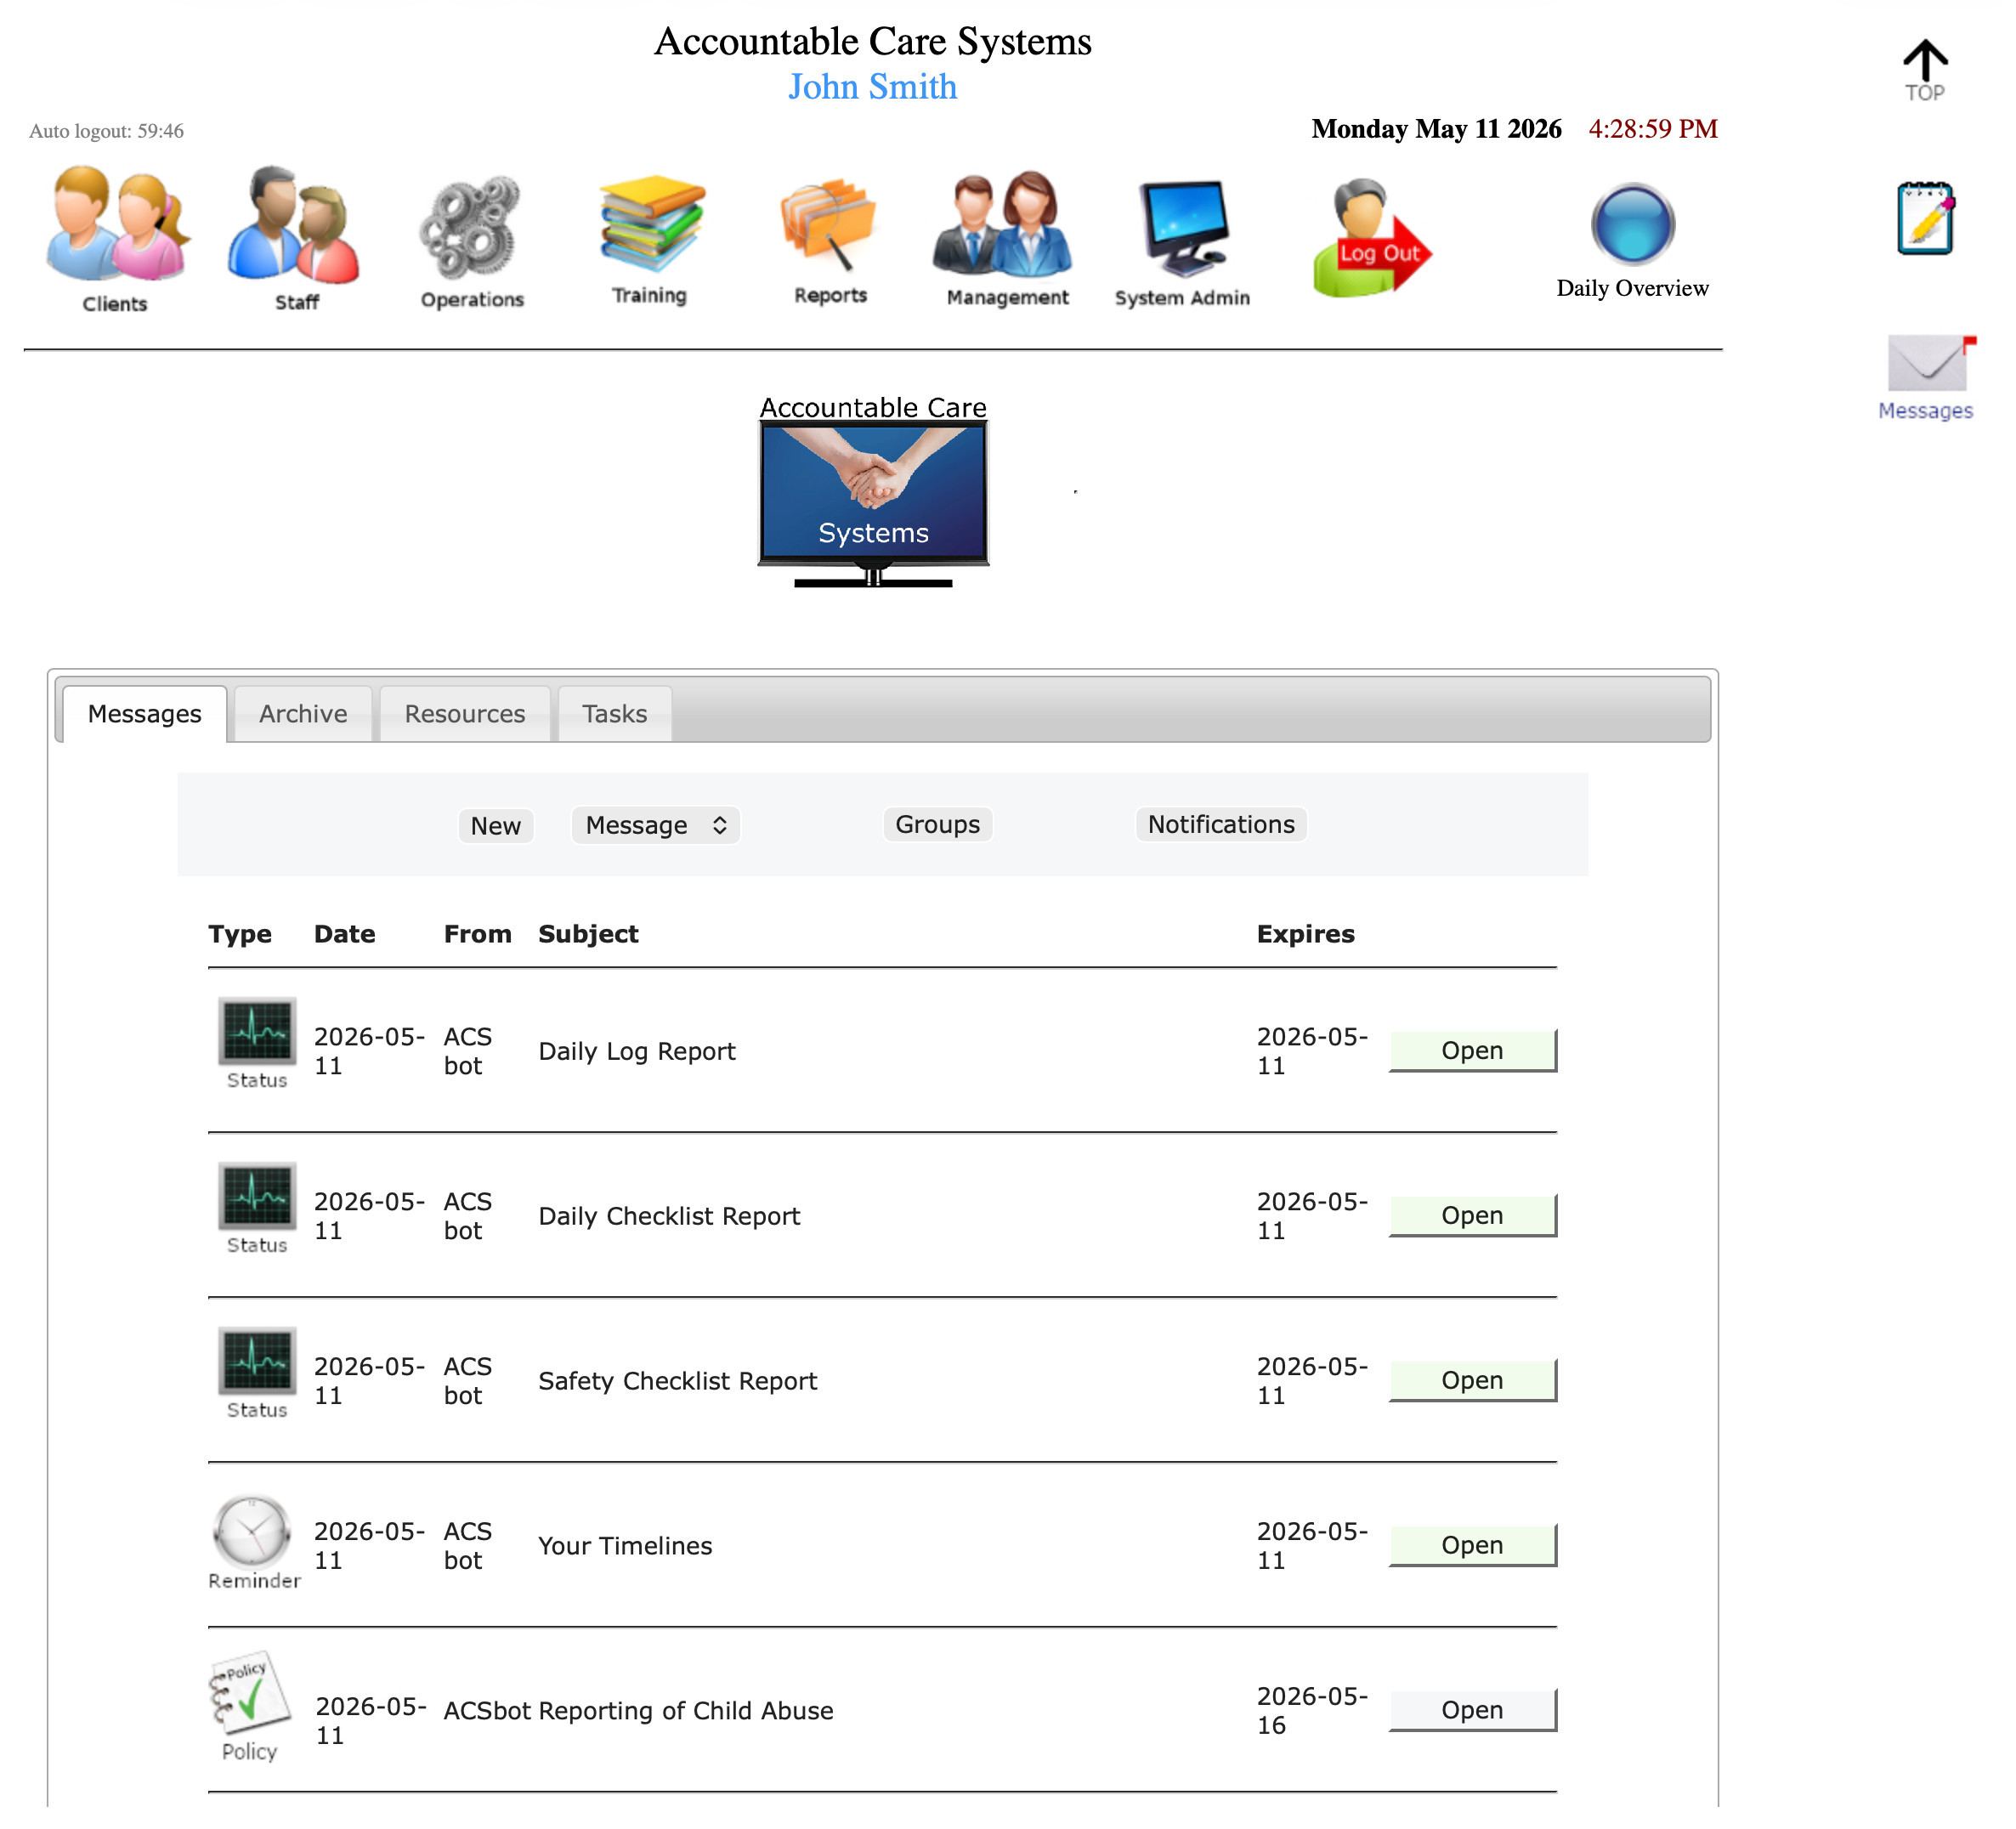The image size is (2016, 1829).
Task: Click the Expires column header
Action: (1306, 934)
